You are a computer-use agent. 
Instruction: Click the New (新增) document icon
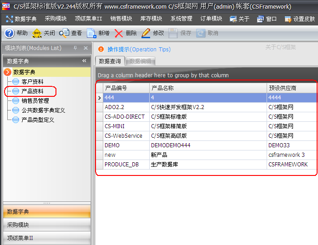click(91, 33)
